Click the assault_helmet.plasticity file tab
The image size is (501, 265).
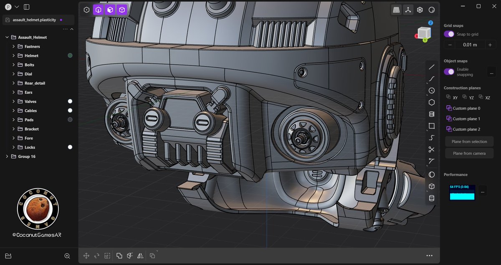(x=38, y=20)
